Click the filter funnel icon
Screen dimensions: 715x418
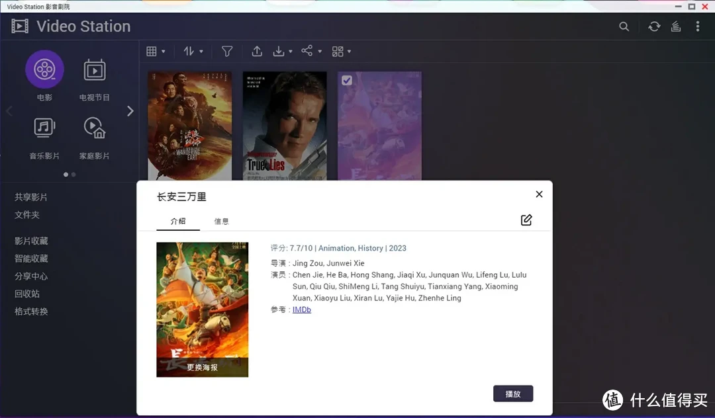pyautogui.click(x=227, y=51)
